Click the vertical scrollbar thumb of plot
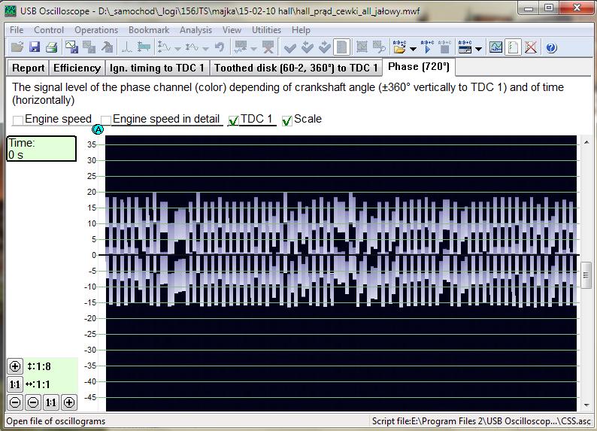The width and height of the screenshot is (597, 431). coord(586,275)
